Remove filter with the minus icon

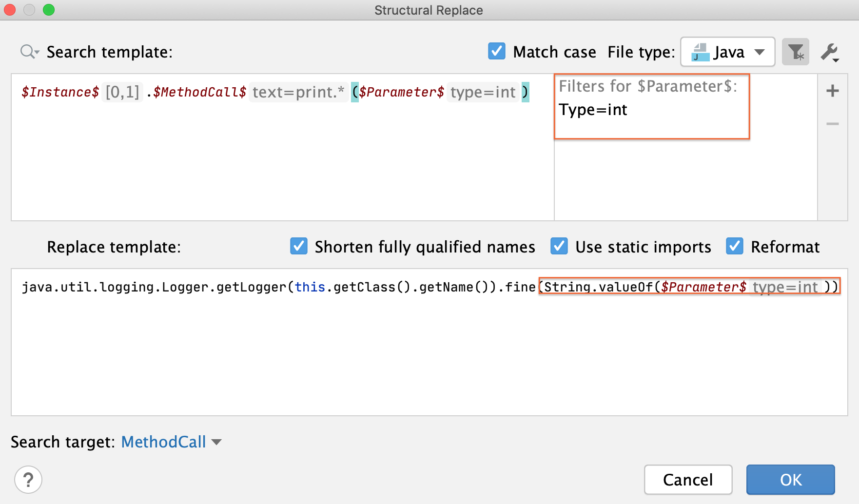pos(833,124)
